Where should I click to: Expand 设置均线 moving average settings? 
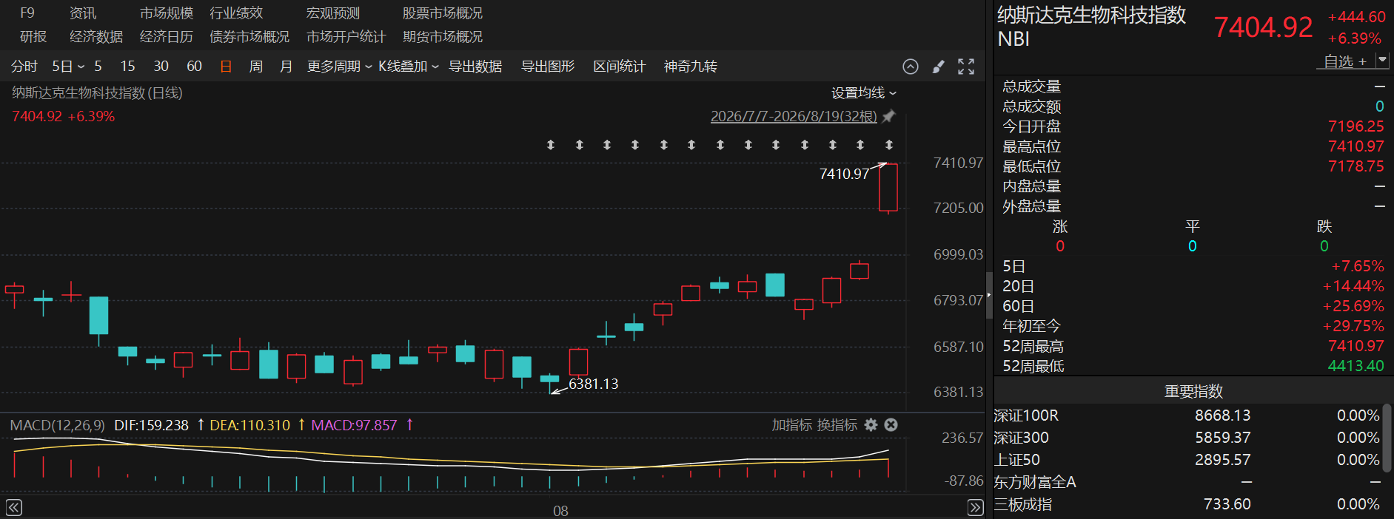[864, 93]
